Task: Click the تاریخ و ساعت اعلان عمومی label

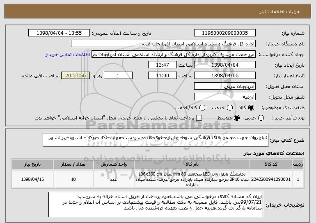Action: click(121, 34)
